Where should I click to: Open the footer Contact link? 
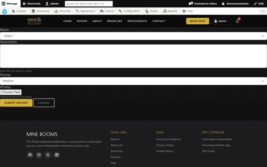(116, 157)
